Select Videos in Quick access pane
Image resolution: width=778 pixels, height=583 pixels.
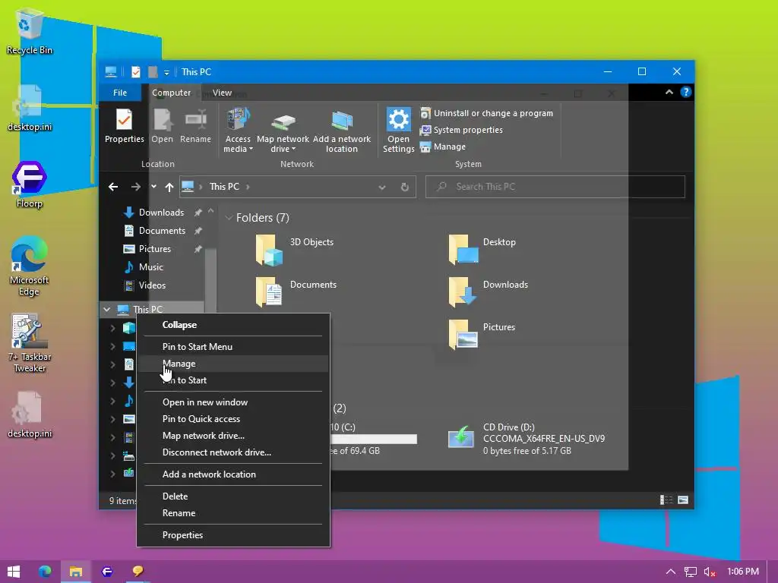click(x=152, y=285)
